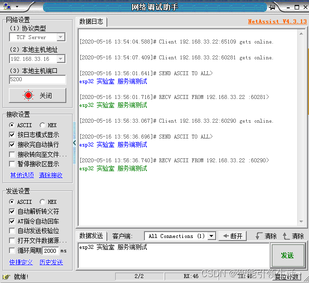Click the first blue esp32 实验室 sent message
309x283 pixels.
tap(113, 81)
